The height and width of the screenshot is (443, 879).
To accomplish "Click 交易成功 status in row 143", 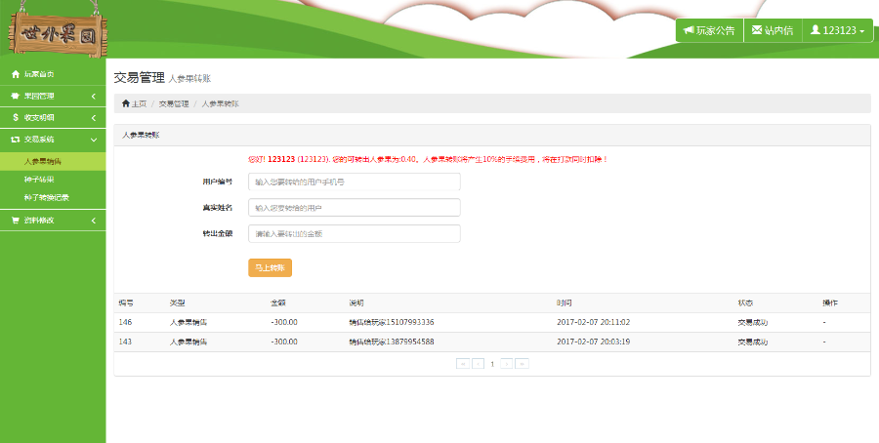I will tap(753, 342).
